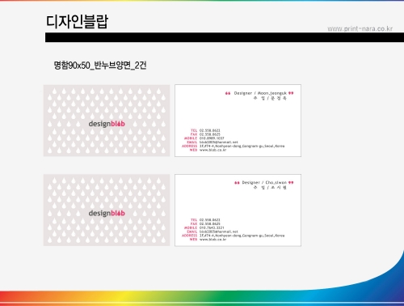Click the ADDRESS line on the top card
This screenshot has width=404, height=306.
pyautogui.click(x=242, y=146)
